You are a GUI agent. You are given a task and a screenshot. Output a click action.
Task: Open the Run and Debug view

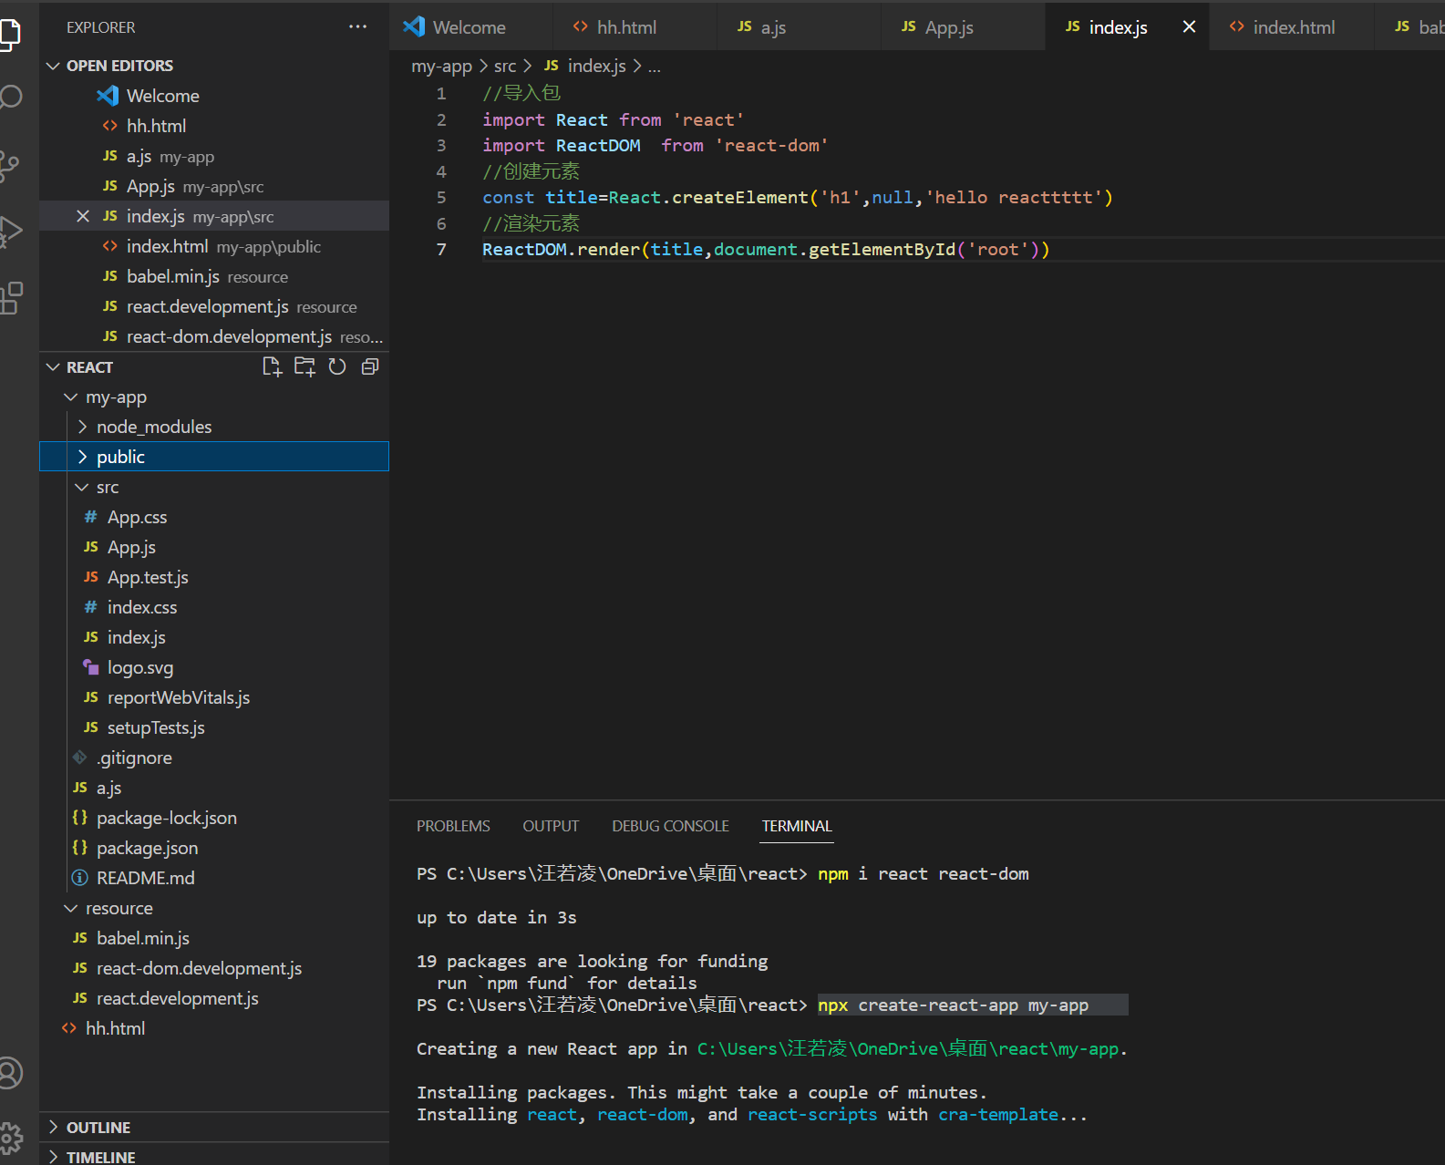click(10, 232)
